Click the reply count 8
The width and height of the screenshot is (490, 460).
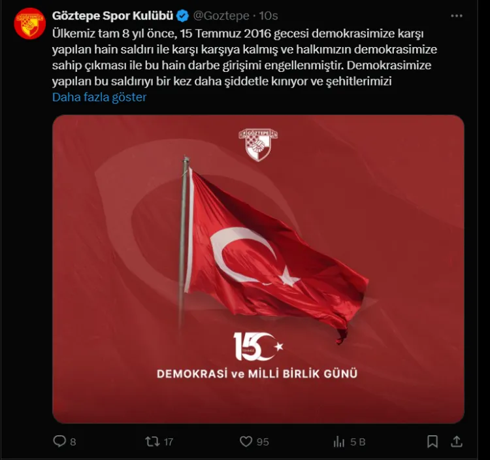73,442
